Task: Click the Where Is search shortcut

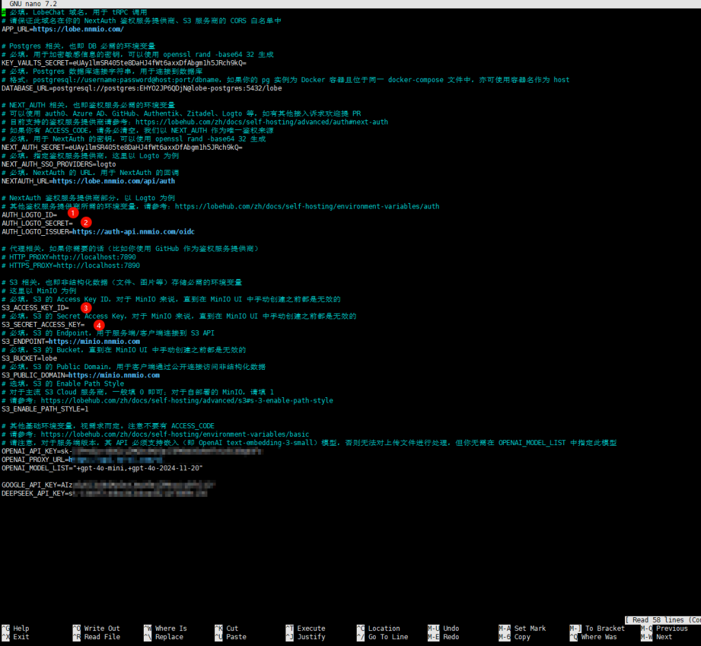Action: 170,628
